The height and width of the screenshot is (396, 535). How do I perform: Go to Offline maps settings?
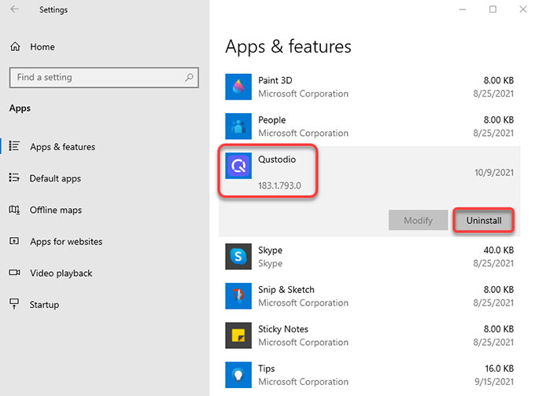56,210
